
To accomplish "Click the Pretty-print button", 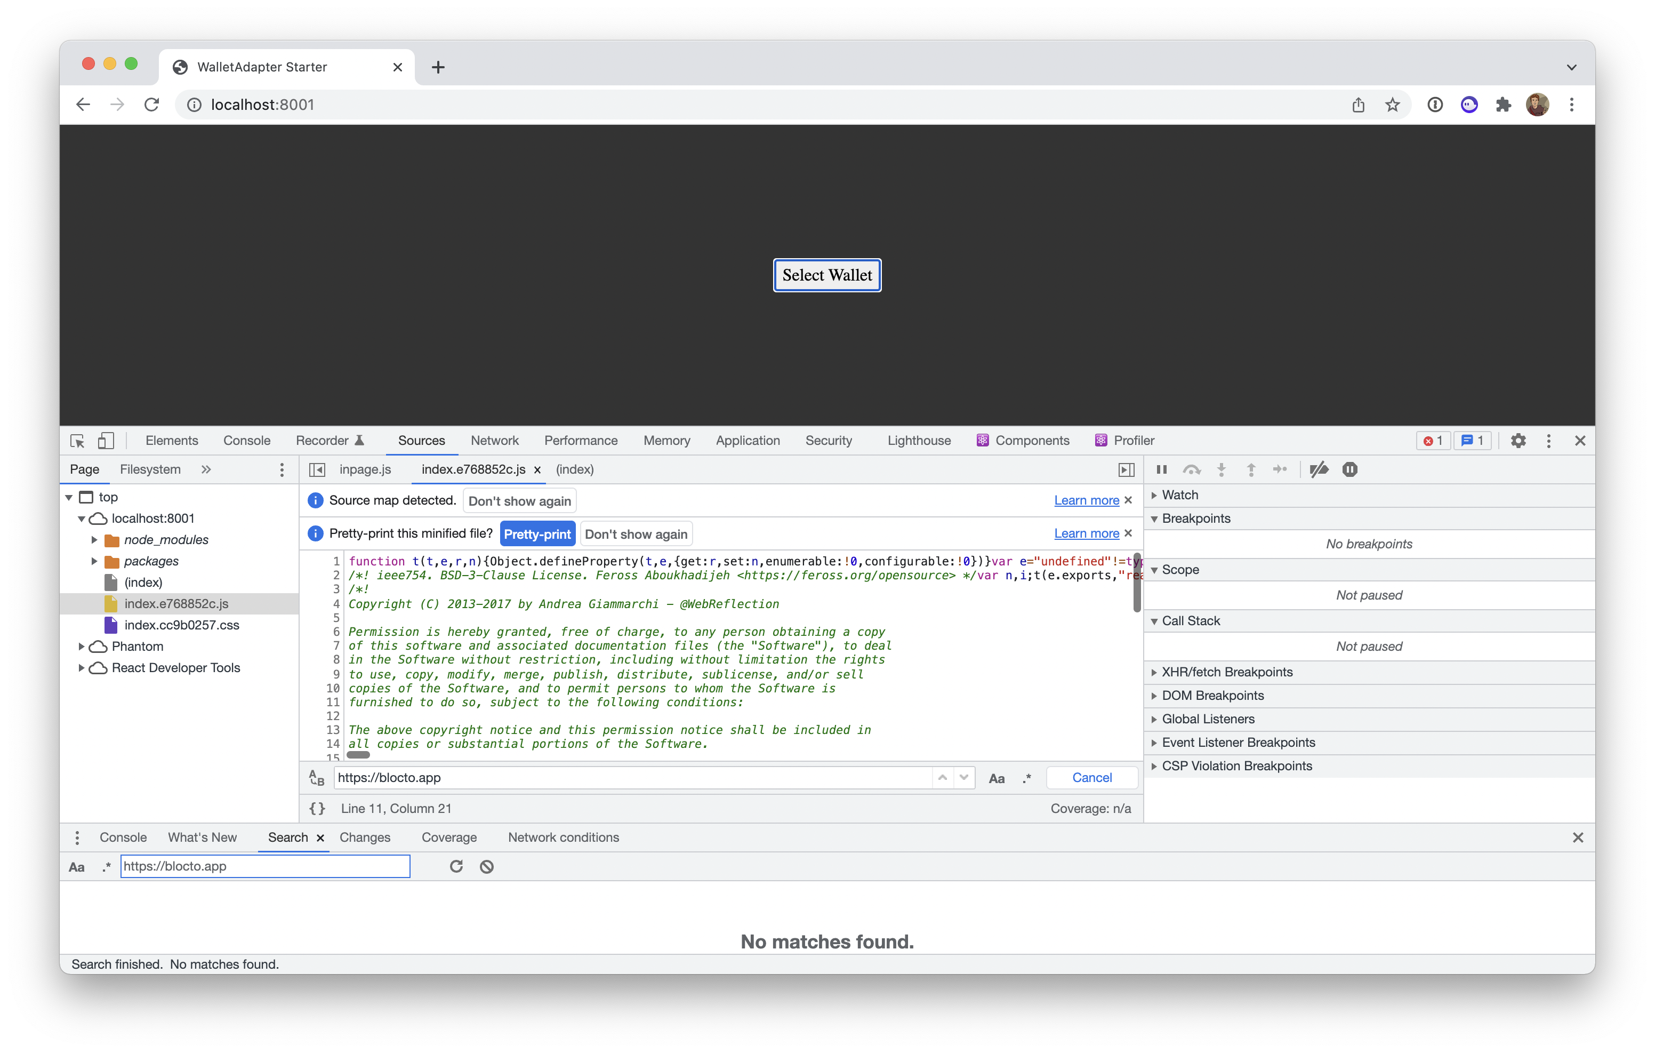I will click(x=537, y=533).
